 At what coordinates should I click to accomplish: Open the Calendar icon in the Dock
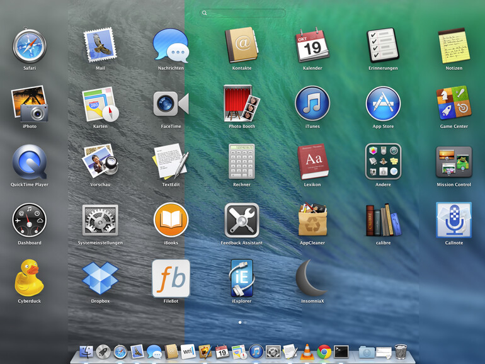(222, 352)
